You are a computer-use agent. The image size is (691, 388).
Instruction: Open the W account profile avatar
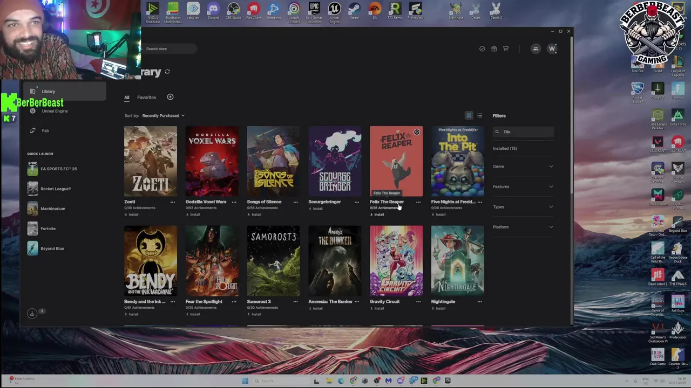552,48
